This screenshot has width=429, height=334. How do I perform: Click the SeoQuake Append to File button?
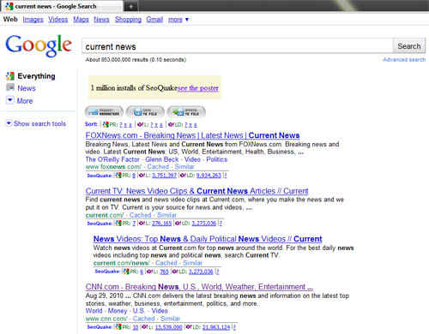tap(186, 112)
